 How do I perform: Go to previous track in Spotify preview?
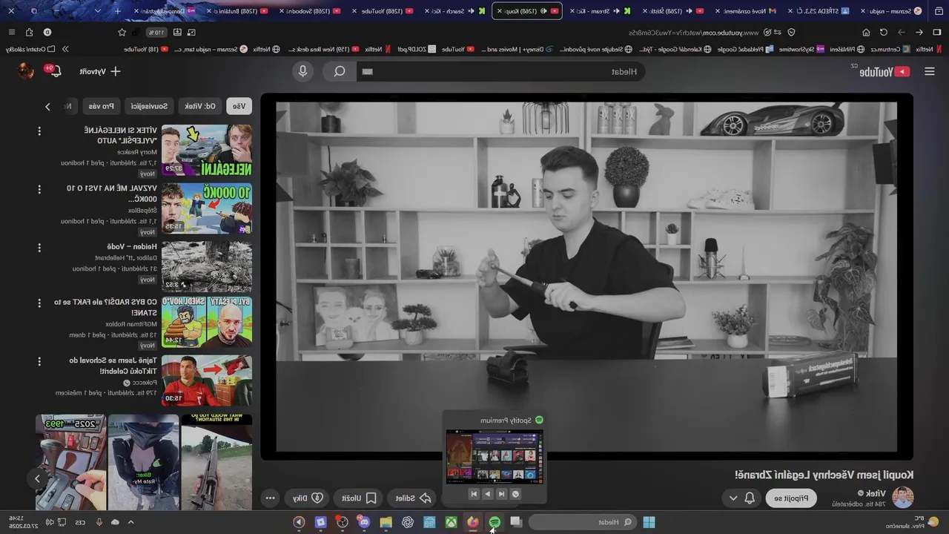(x=501, y=494)
